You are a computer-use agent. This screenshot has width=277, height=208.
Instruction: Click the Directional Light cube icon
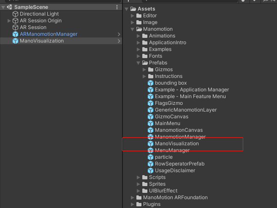pyautogui.click(x=15, y=14)
